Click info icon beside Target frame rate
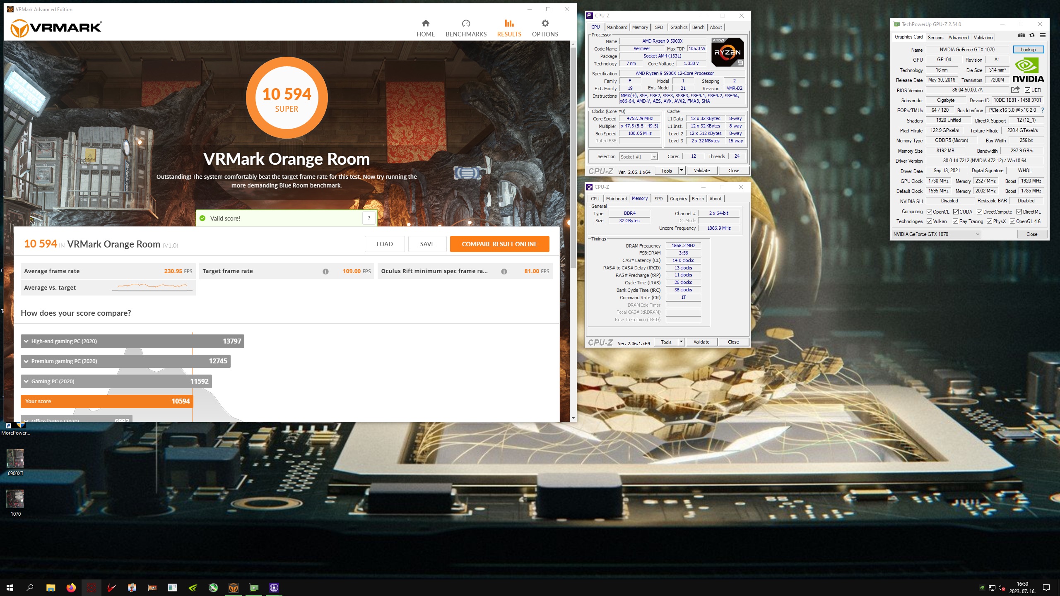Image resolution: width=1060 pixels, height=596 pixels. click(x=325, y=272)
